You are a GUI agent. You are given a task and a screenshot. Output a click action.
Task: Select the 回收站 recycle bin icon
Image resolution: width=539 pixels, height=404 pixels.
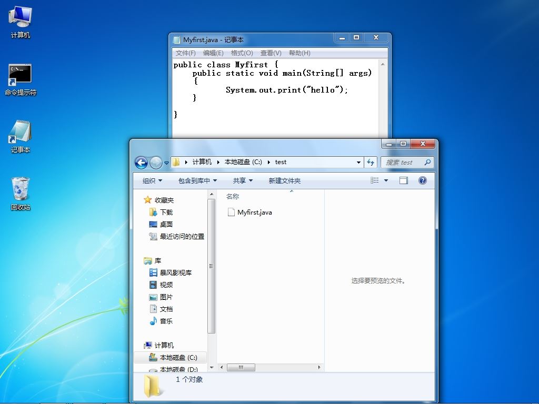[21, 194]
